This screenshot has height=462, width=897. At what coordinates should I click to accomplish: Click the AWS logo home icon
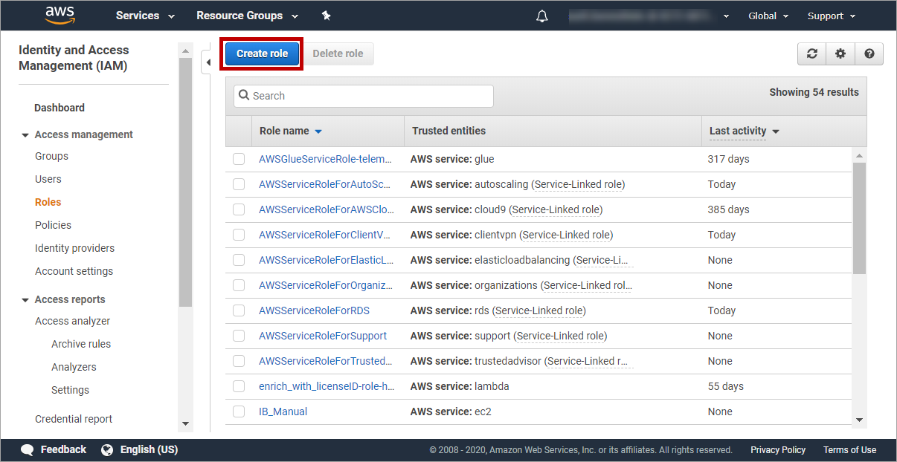click(x=60, y=15)
